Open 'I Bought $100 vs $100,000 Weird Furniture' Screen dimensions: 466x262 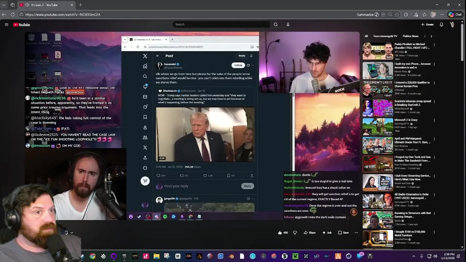coord(410,233)
